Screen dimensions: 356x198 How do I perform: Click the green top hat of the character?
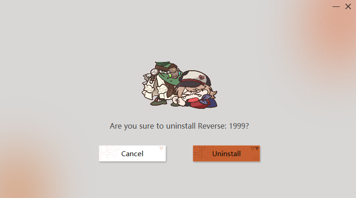pos(166,66)
